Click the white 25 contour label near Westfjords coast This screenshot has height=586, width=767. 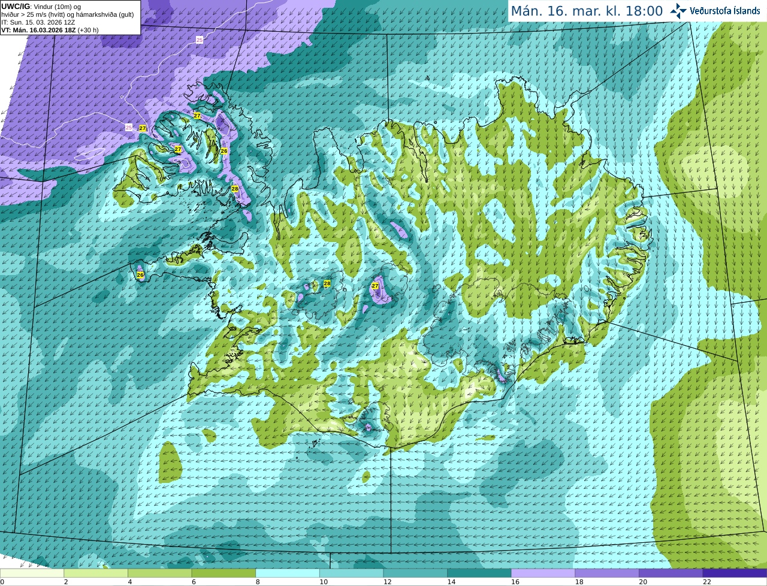pos(129,127)
